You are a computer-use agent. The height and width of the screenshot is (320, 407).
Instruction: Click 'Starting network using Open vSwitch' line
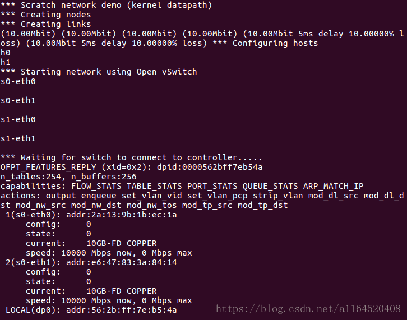[x=99, y=72]
